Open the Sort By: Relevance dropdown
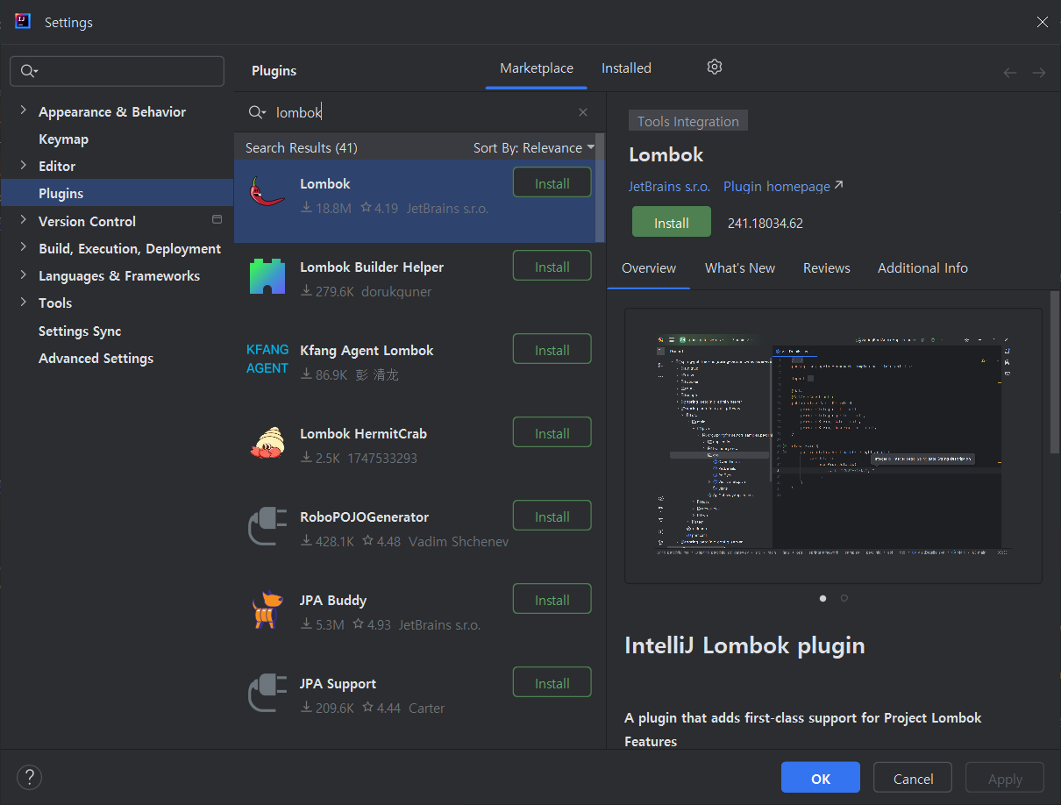1061x805 pixels. click(x=534, y=147)
